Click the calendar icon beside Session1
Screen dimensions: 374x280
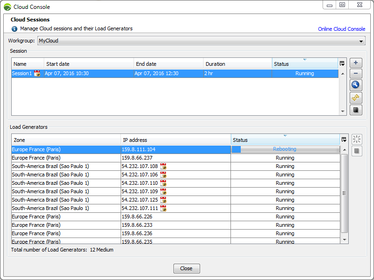tap(37, 74)
